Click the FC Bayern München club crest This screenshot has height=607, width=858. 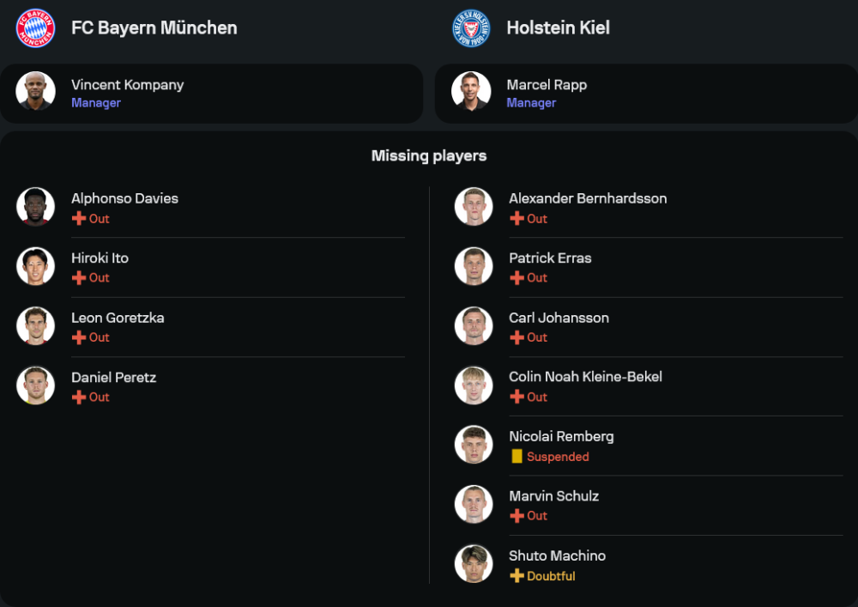pyautogui.click(x=35, y=28)
